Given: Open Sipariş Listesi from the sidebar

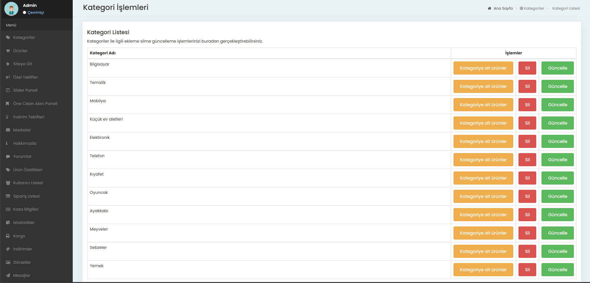Looking at the screenshot, I should click(x=26, y=196).
